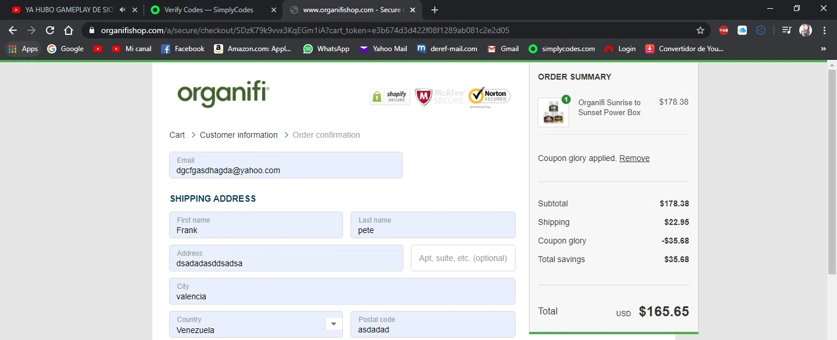Screen dimensions: 837x340
Task: Open the Yahoo Mail bookmark
Action: pyautogui.click(x=383, y=49)
